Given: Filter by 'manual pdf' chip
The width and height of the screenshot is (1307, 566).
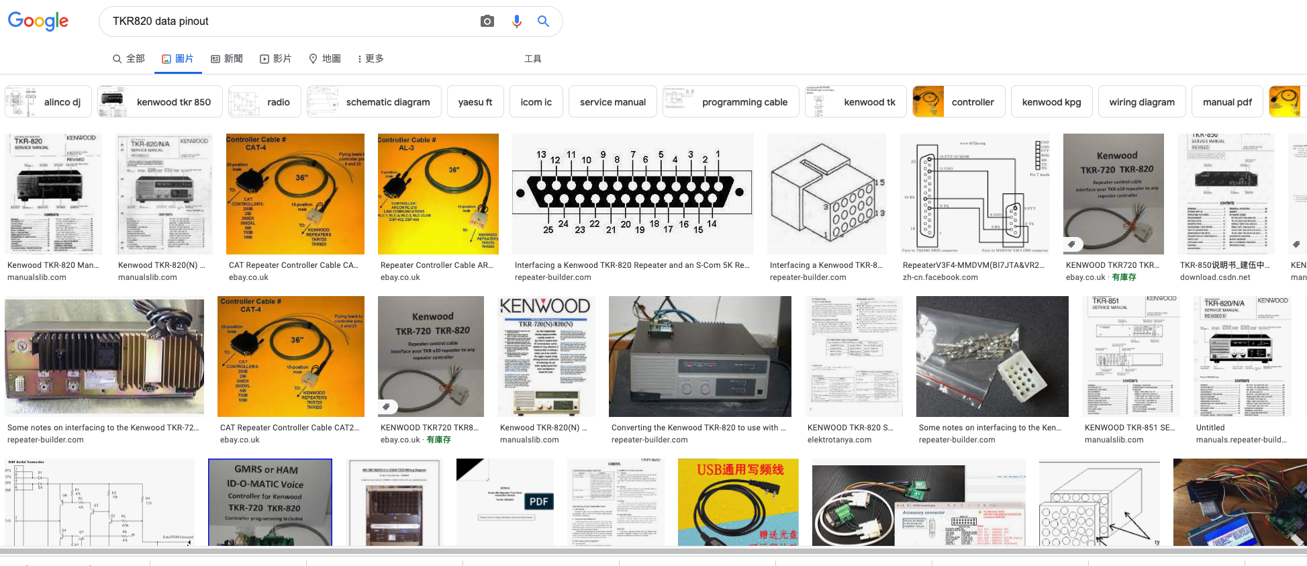Looking at the screenshot, I should [1227, 101].
